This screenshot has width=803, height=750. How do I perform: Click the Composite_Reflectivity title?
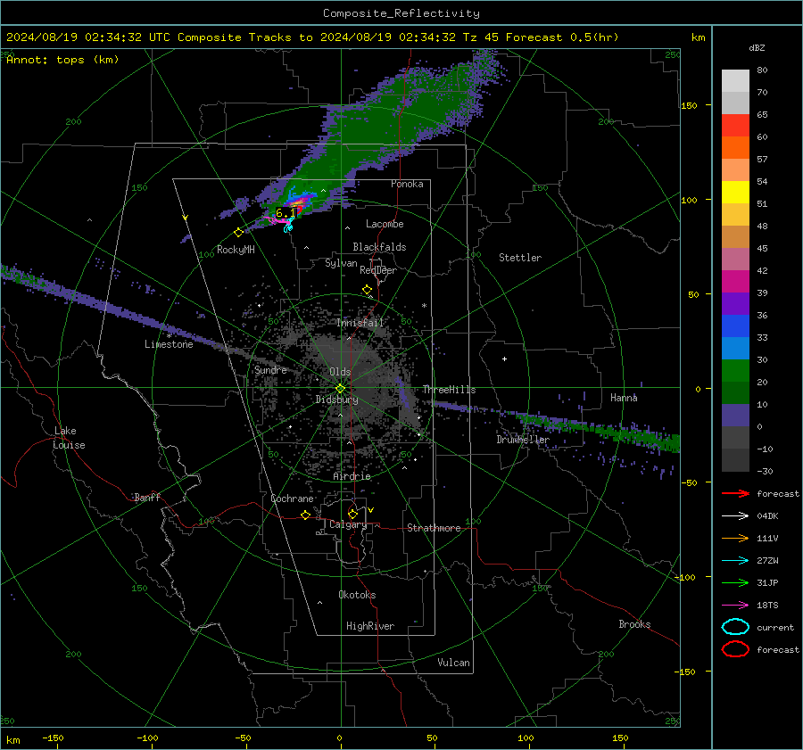[x=401, y=13]
